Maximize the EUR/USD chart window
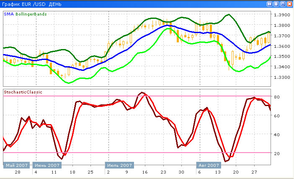The width and height of the screenshot is (294, 179). pyautogui.click(x=283, y=4)
